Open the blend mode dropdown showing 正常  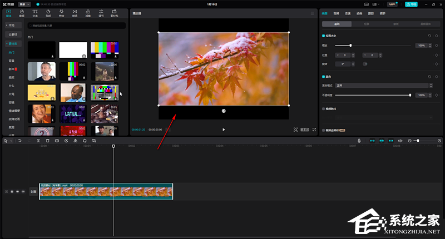tap(384, 86)
